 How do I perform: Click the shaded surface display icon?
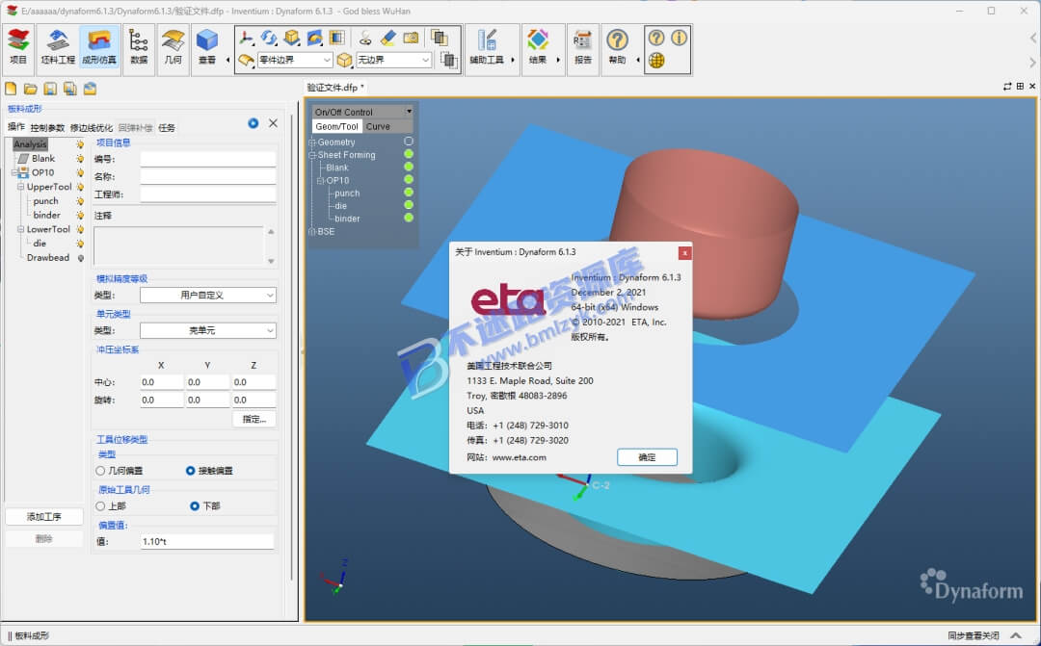[x=314, y=38]
